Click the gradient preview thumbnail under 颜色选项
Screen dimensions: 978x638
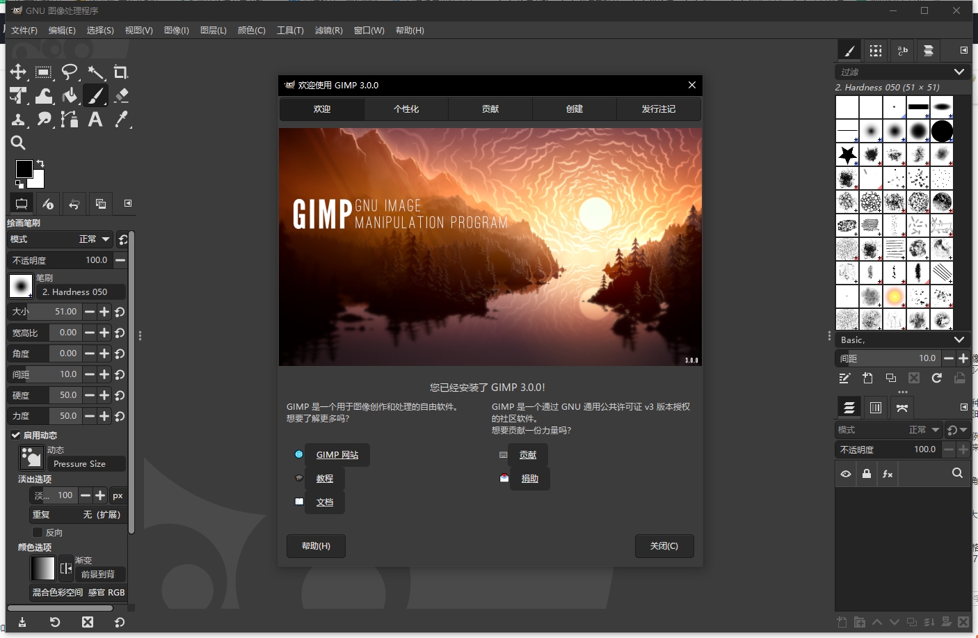click(42, 568)
